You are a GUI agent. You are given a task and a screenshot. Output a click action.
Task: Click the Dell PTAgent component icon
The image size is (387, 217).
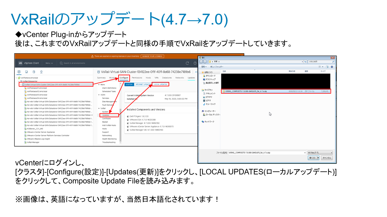[x=128, y=116]
